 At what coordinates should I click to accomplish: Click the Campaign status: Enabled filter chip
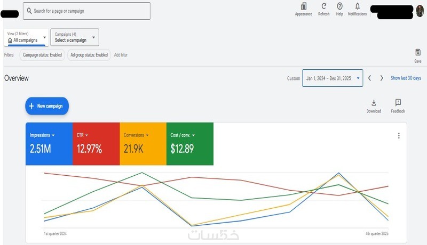42,55
